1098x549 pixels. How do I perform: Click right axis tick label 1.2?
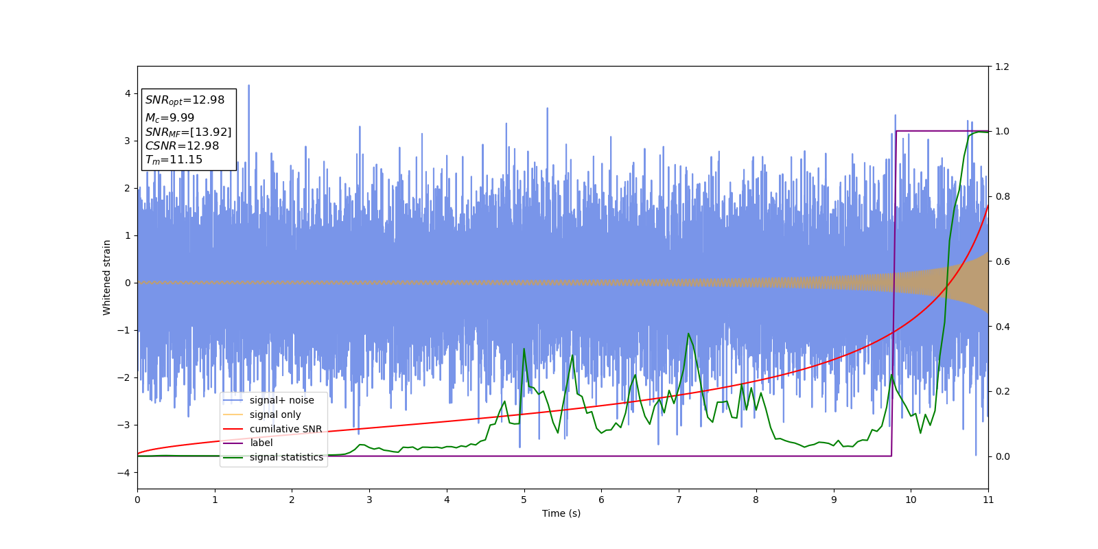coord(1002,67)
